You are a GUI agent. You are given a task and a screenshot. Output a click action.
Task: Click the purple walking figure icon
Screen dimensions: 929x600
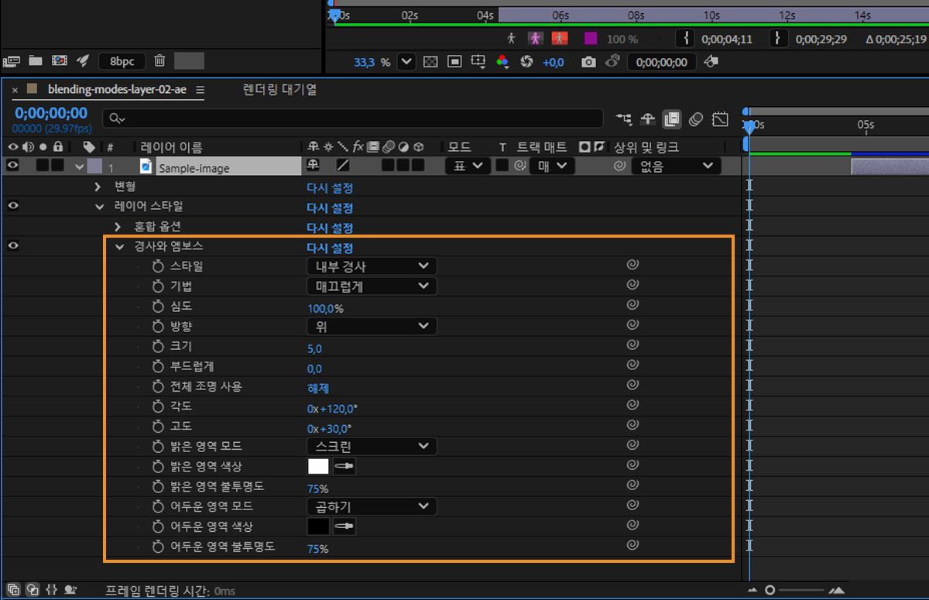(x=536, y=38)
